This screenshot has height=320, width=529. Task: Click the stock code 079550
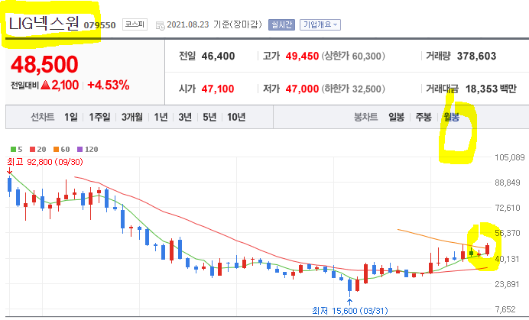(x=99, y=25)
